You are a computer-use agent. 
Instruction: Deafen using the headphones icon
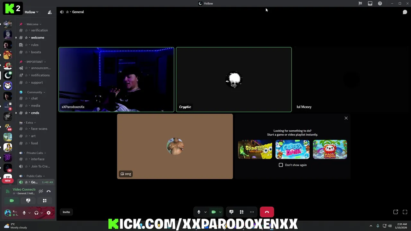[36, 213]
